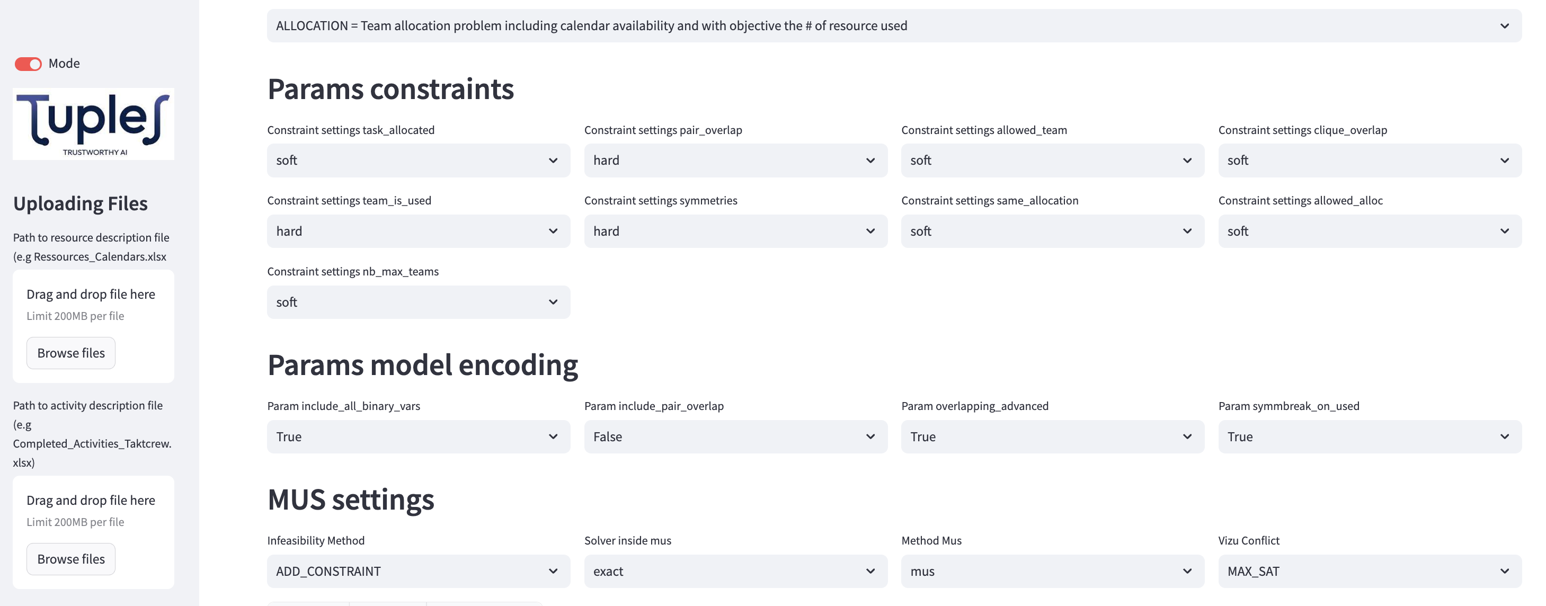Open Param include_all_binary_vars selector
The width and height of the screenshot is (1546, 606).
[417, 437]
